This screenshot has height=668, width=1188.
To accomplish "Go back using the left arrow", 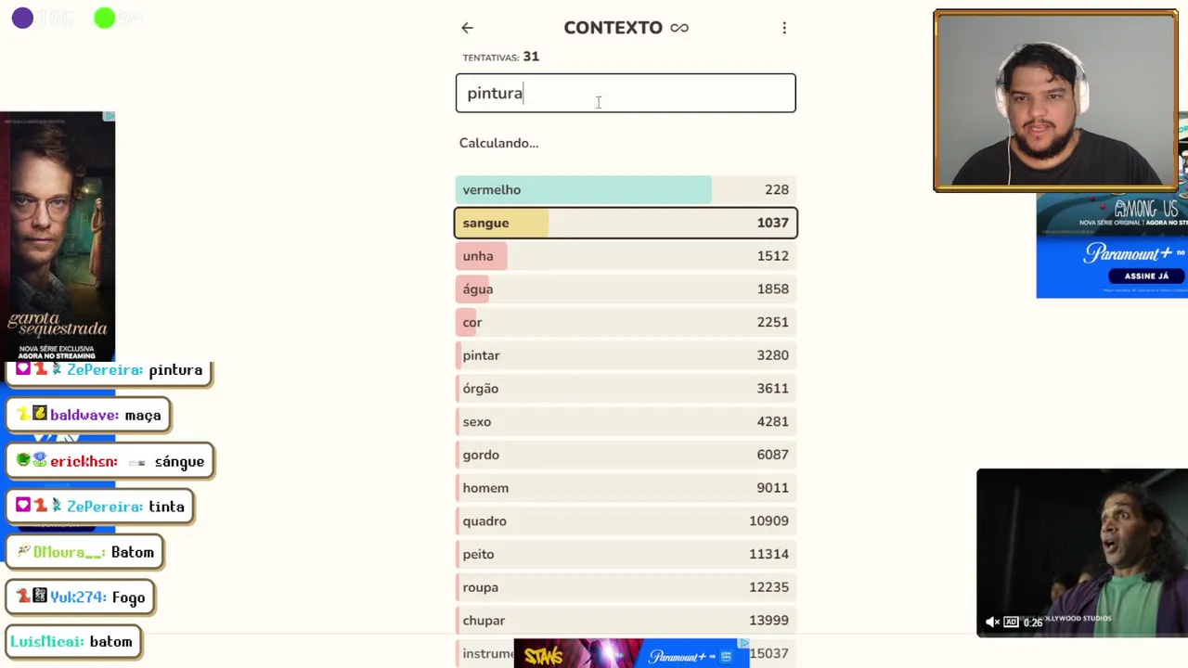I will click(x=467, y=28).
